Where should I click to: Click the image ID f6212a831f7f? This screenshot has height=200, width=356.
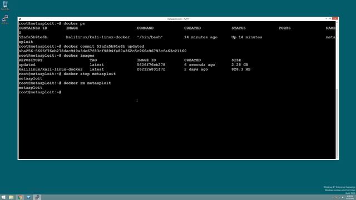coord(151,69)
